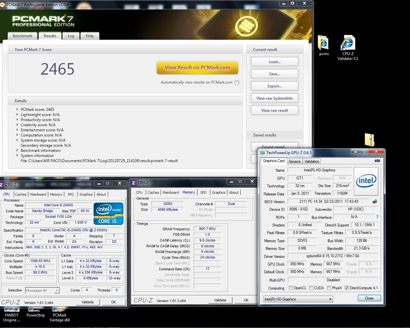Open the Caches tab in the CPU-Z processor window
410x328 pixels.
point(21,194)
